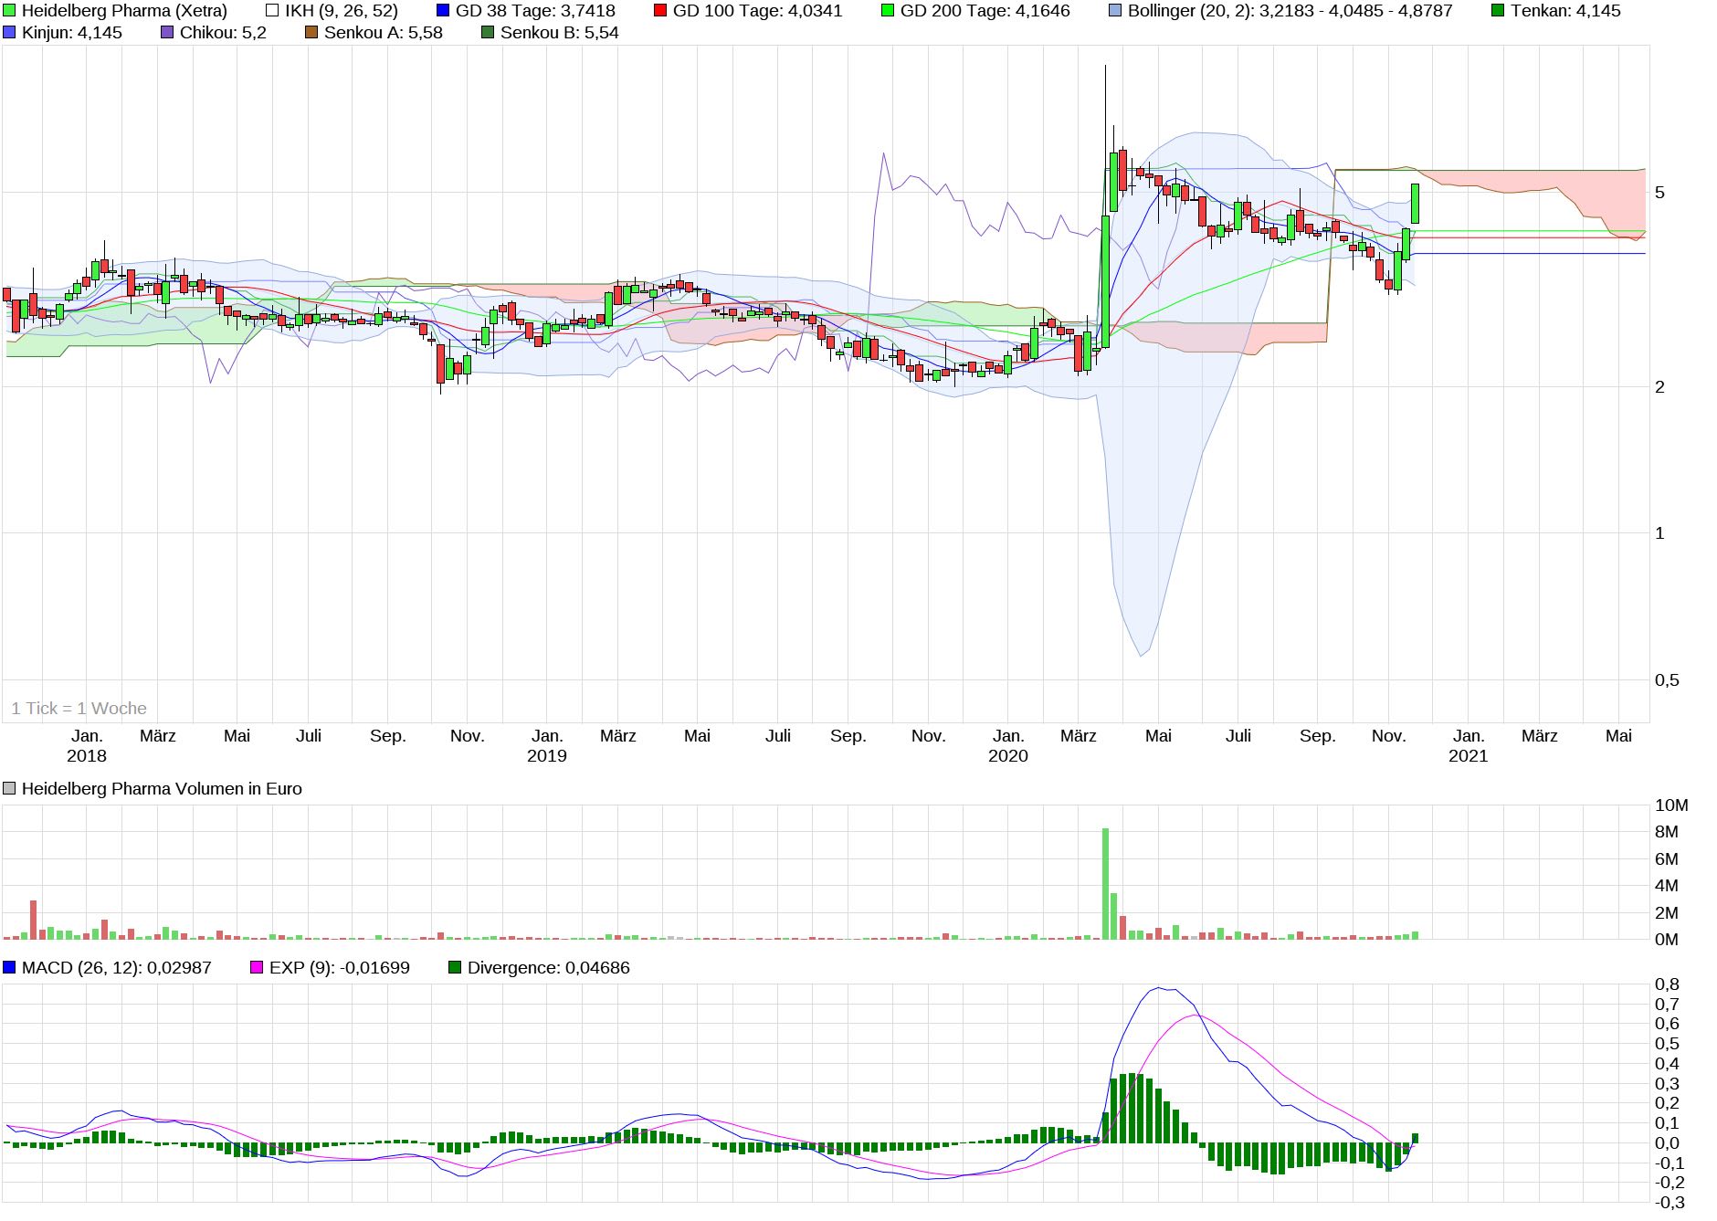1717x1221 pixels.
Task: Click the white IKH (9, 26, 52) legend swatch
Action: [272, 11]
